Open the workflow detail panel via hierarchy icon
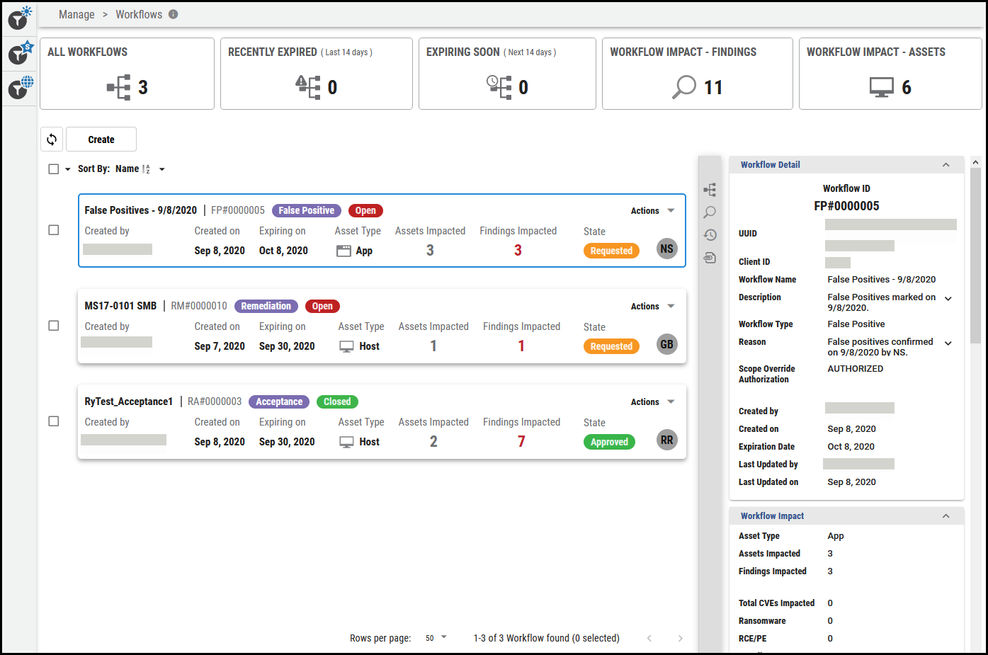Image resolution: width=988 pixels, height=655 pixels. (x=710, y=190)
